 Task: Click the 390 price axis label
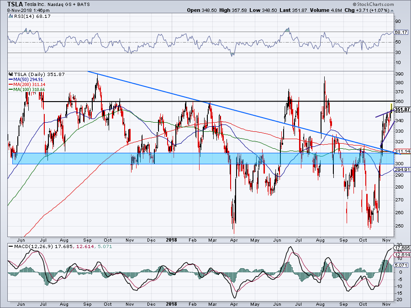pos(399,74)
